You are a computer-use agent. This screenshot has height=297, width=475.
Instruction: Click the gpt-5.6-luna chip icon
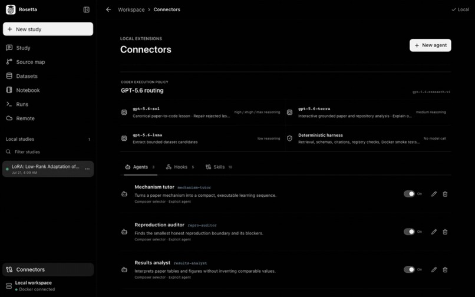click(x=124, y=138)
